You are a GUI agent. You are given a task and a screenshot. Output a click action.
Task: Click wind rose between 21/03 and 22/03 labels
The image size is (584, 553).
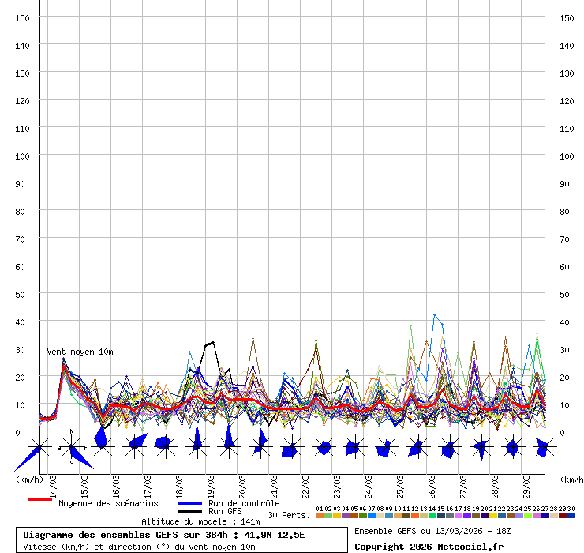click(x=291, y=448)
